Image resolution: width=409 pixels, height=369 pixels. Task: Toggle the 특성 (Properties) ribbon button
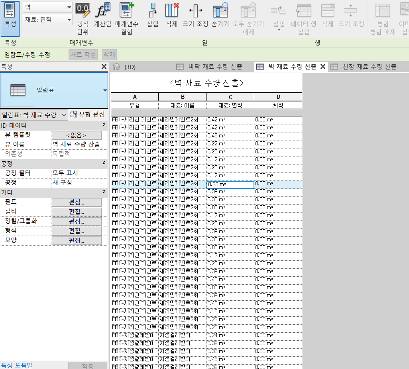[10, 18]
